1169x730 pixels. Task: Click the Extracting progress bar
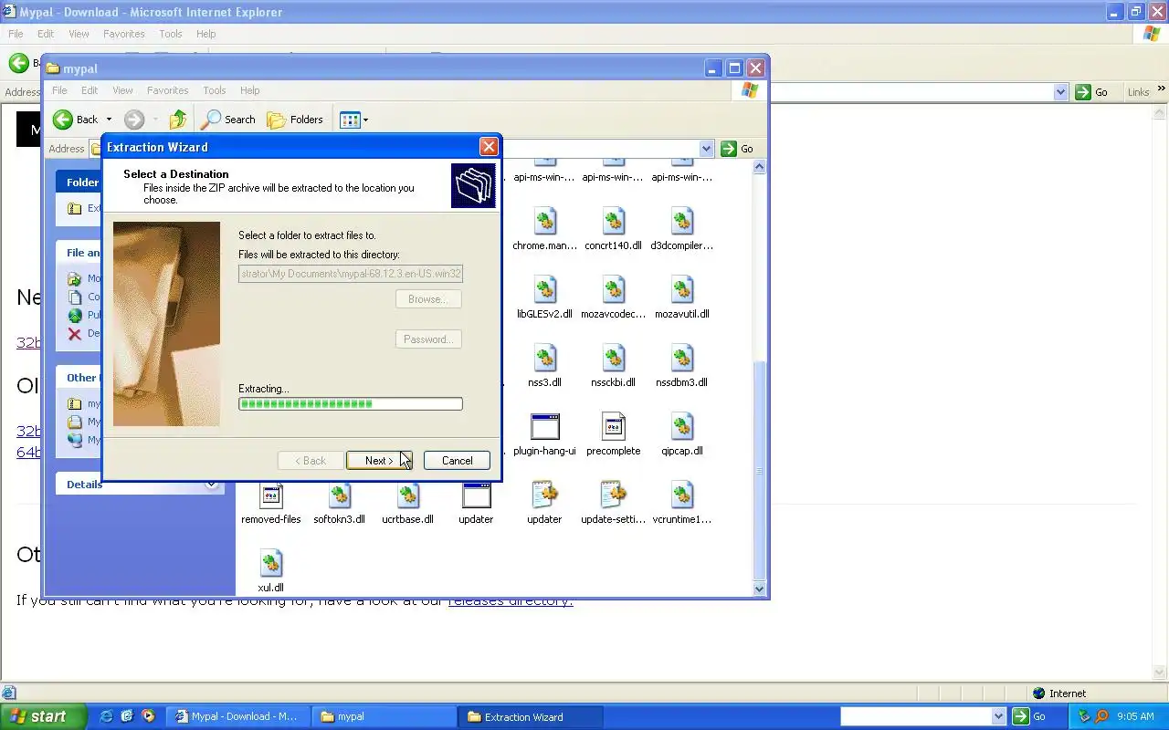pyautogui.click(x=351, y=404)
